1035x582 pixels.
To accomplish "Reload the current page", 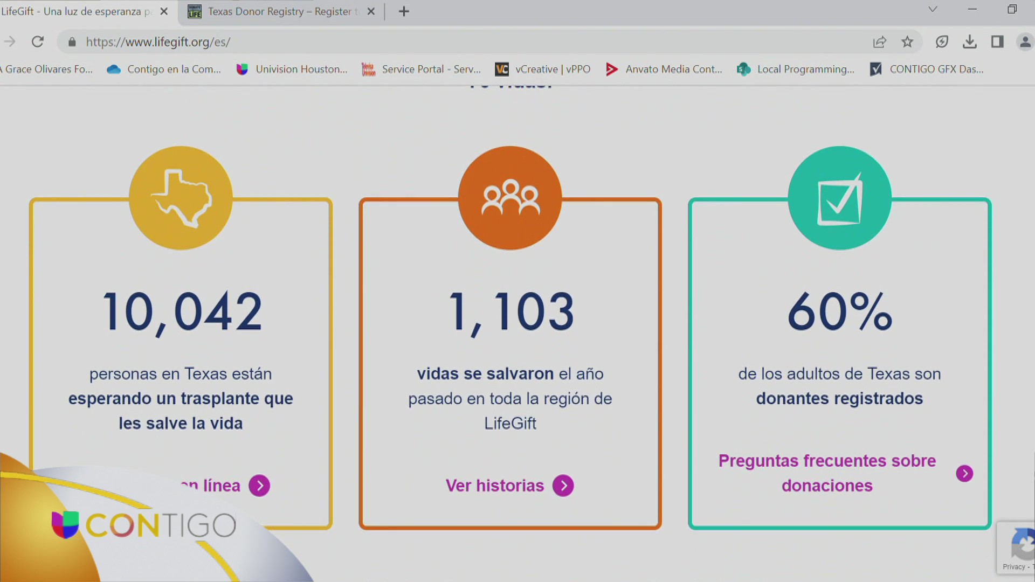I will coord(37,41).
